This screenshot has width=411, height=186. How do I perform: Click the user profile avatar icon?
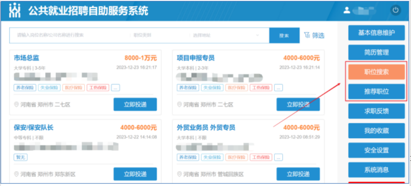click(347, 10)
